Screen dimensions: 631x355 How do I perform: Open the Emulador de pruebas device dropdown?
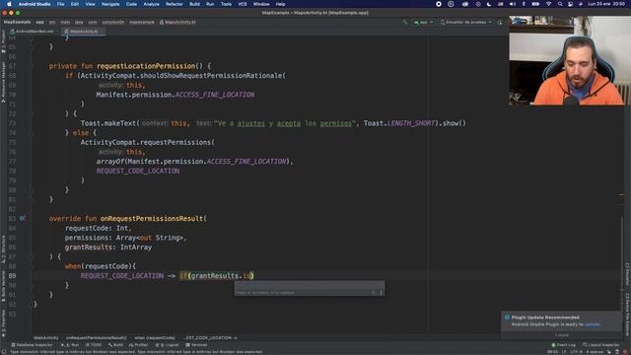coord(466,22)
